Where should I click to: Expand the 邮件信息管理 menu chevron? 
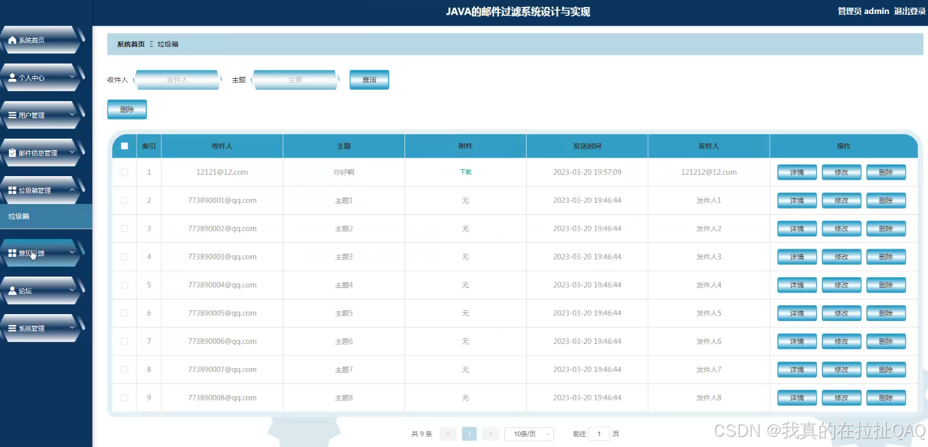coord(72,152)
